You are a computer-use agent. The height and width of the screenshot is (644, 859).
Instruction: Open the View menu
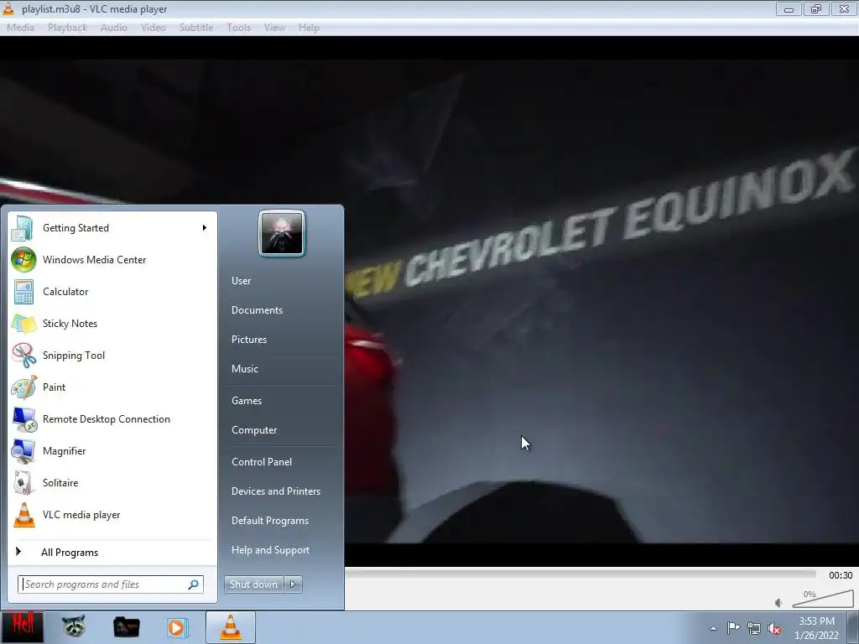coord(274,28)
